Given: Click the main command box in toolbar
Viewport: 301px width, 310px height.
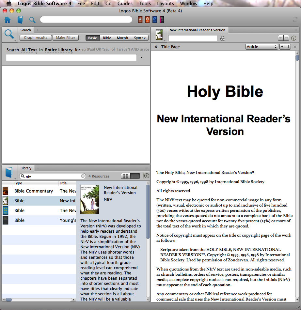Looking at the screenshot, I should click(x=86, y=19).
